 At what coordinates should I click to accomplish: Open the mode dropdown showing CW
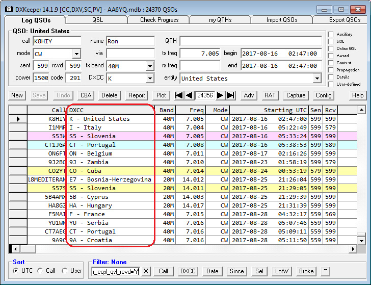[76, 54]
